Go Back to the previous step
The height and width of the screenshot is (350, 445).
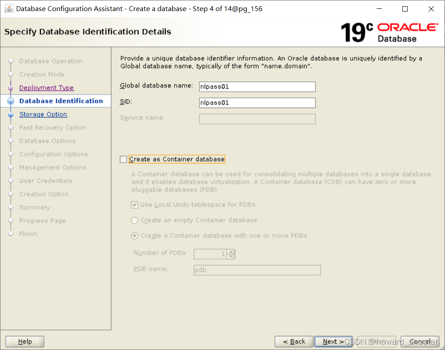[x=294, y=342]
